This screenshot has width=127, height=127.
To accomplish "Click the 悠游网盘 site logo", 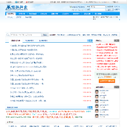I will tap(17, 8).
